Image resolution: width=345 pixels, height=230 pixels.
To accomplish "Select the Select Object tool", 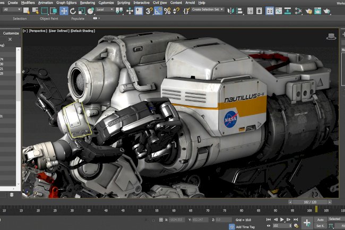I will (27, 11).
